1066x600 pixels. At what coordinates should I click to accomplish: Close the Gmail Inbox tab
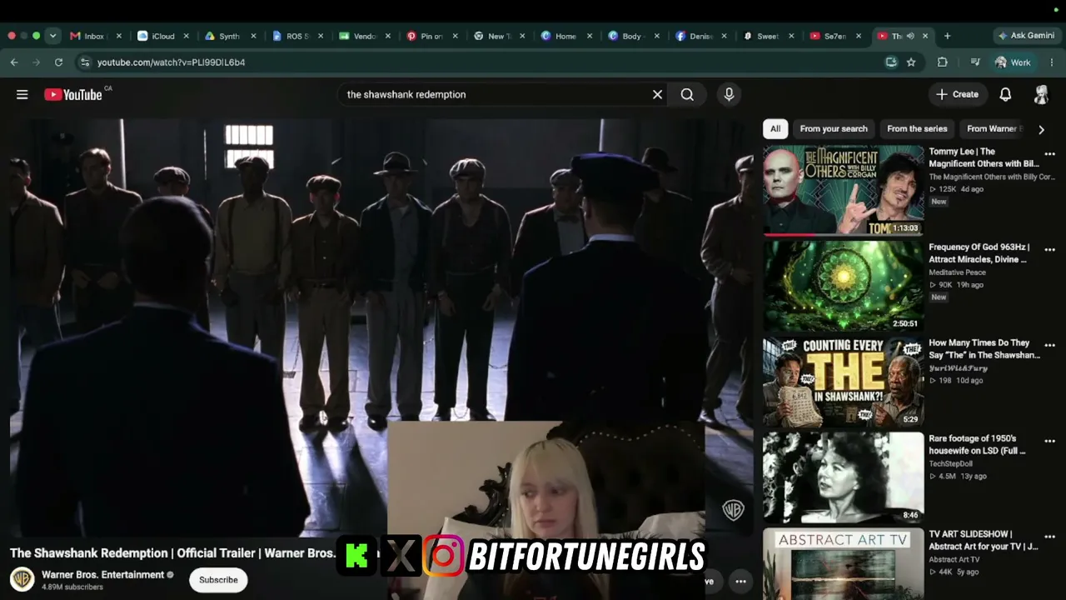coord(119,36)
